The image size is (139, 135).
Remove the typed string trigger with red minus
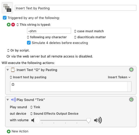click(13, 25)
